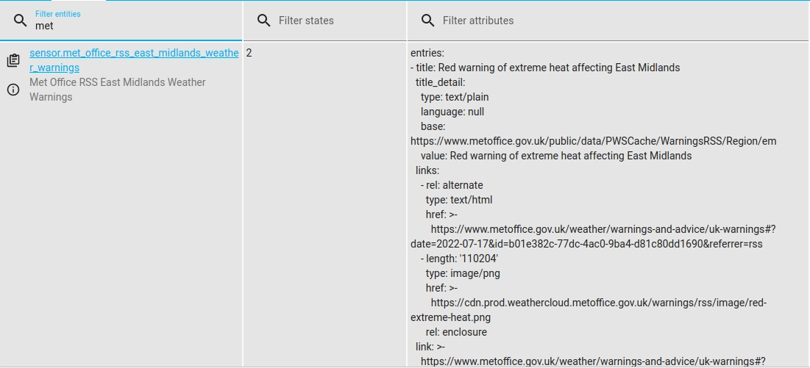Open more info for Met Office sensor
Image resolution: width=810 pixels, height=368 pixels.
tap(13, 90)
